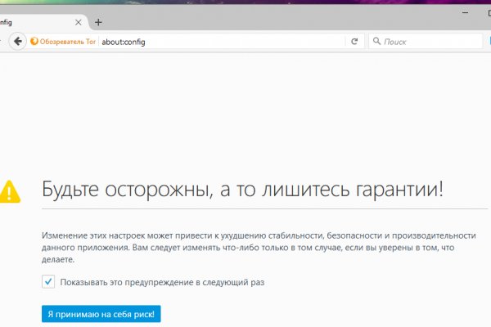Go back with the back arrow
This screenshot has height=327, width=491.
tap(17, 41)
